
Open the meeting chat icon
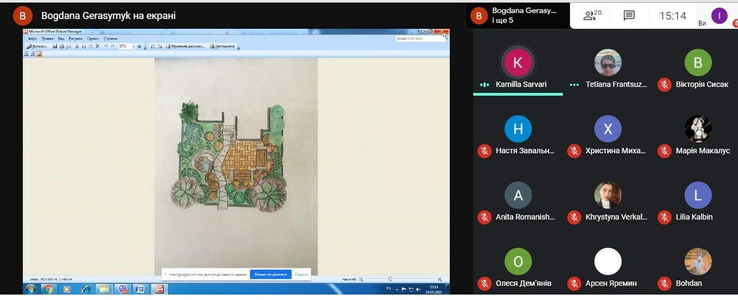[x=628, y=15]
